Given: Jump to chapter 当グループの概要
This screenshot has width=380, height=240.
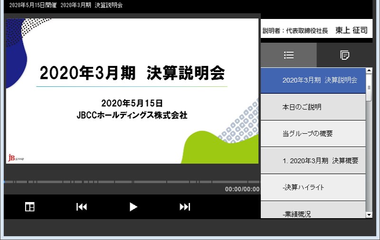Looking at the screenshot, I should [x=313, y=134].
